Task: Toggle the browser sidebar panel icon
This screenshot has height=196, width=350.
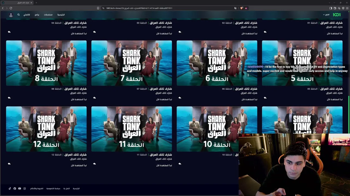Action: pos(331,8)
